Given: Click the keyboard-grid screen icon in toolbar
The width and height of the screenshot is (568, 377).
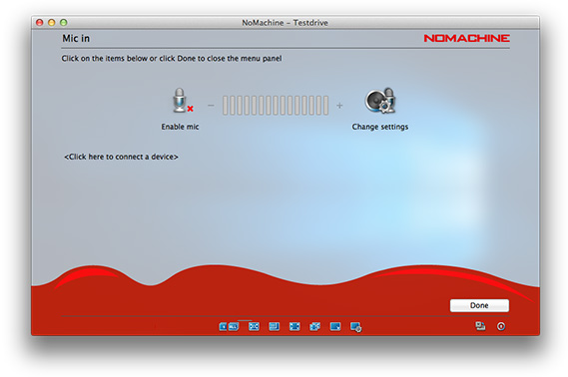Looking at the screenshot, I should [x=274, y=327].
